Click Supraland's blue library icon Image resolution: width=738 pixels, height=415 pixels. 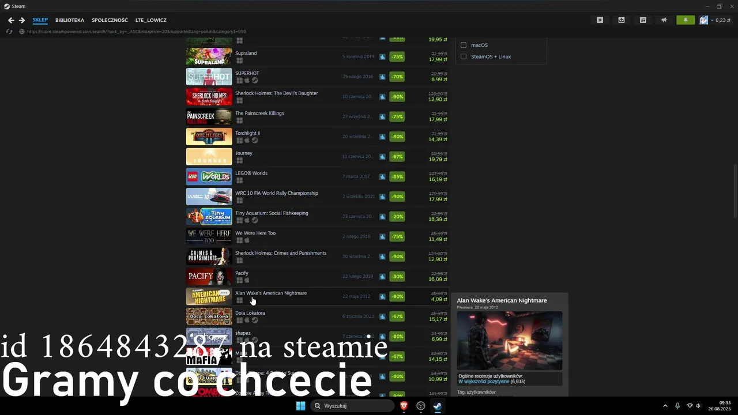(382, 56)
